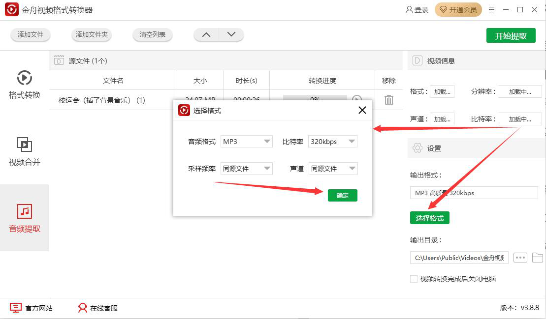Viewport: 546px width, 319px height.
Task: Click the output directory path field
Action: [459, 258]
